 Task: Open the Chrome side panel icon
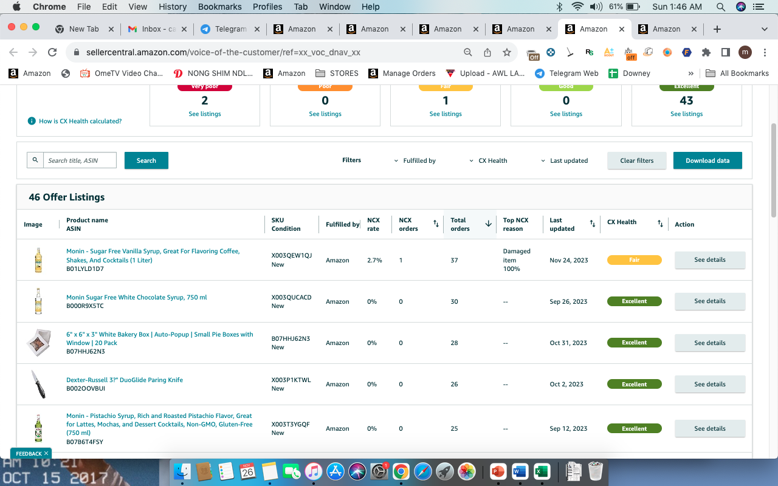click(x=725, y=52)
